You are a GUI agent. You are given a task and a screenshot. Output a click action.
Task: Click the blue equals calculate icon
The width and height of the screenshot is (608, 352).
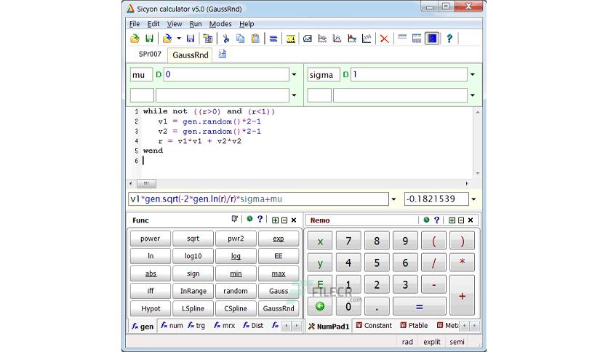click(x=273, y=39)
